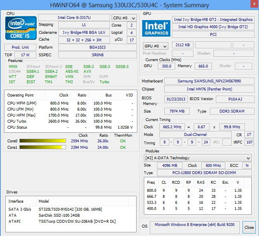Click the BIOS Version P10AAJ field
Viewport: 259px width, 236px height.
click(x=235, y=99)
